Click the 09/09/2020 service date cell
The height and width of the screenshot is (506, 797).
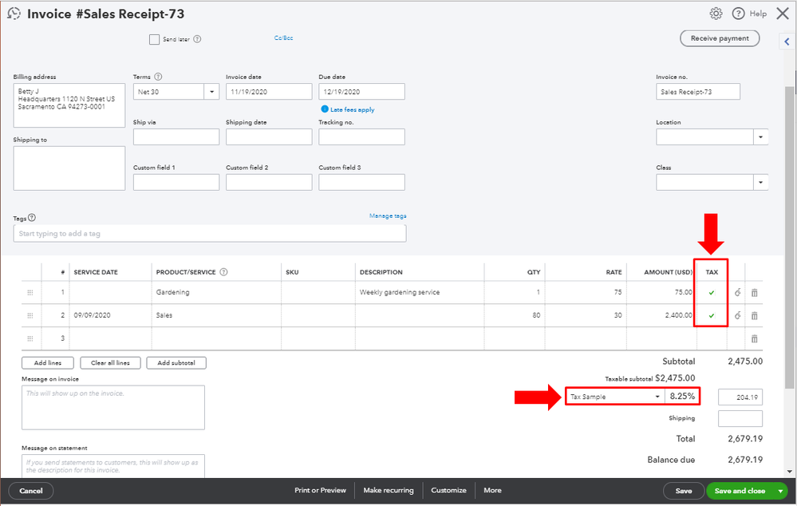(111, 315)
